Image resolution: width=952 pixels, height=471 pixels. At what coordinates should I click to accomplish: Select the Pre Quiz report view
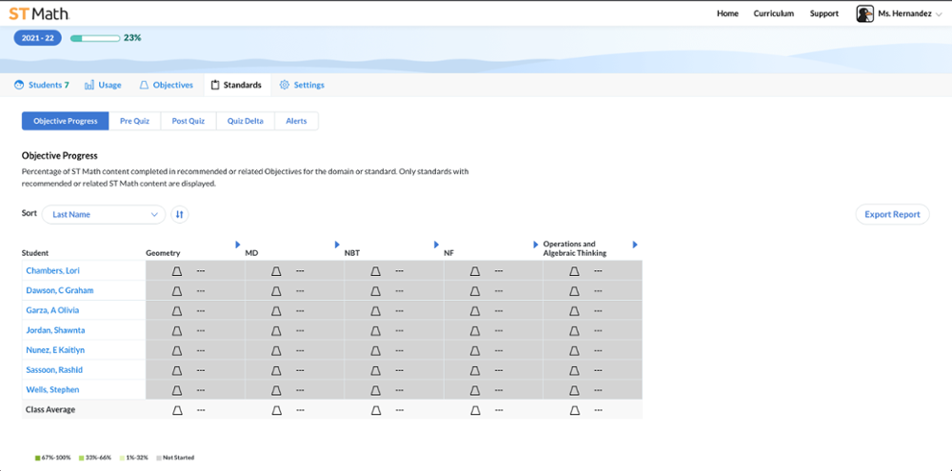(x=134, y=121)
